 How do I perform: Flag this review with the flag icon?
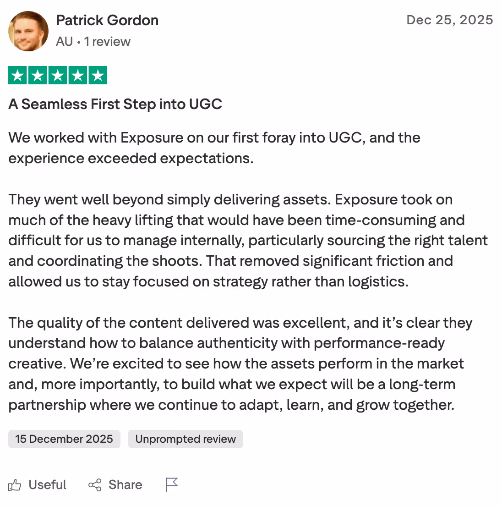pyautogui.click(x=171, y=485)
